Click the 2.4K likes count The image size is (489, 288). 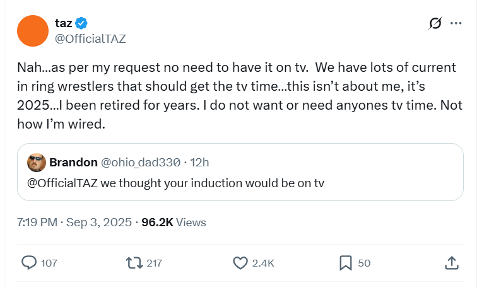tap(262, 263)
